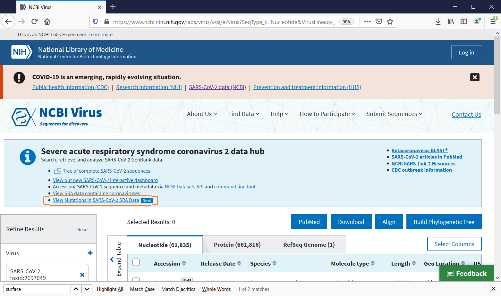
Task: Add a virus with plus icon
Action: pyautogui.click(x=90, y=253)
